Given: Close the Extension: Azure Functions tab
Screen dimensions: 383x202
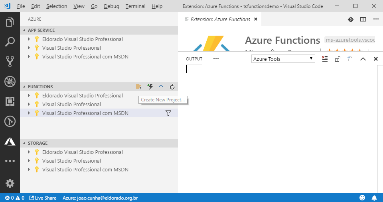Looking at the screenshot, I should click(x=256, y=19).
